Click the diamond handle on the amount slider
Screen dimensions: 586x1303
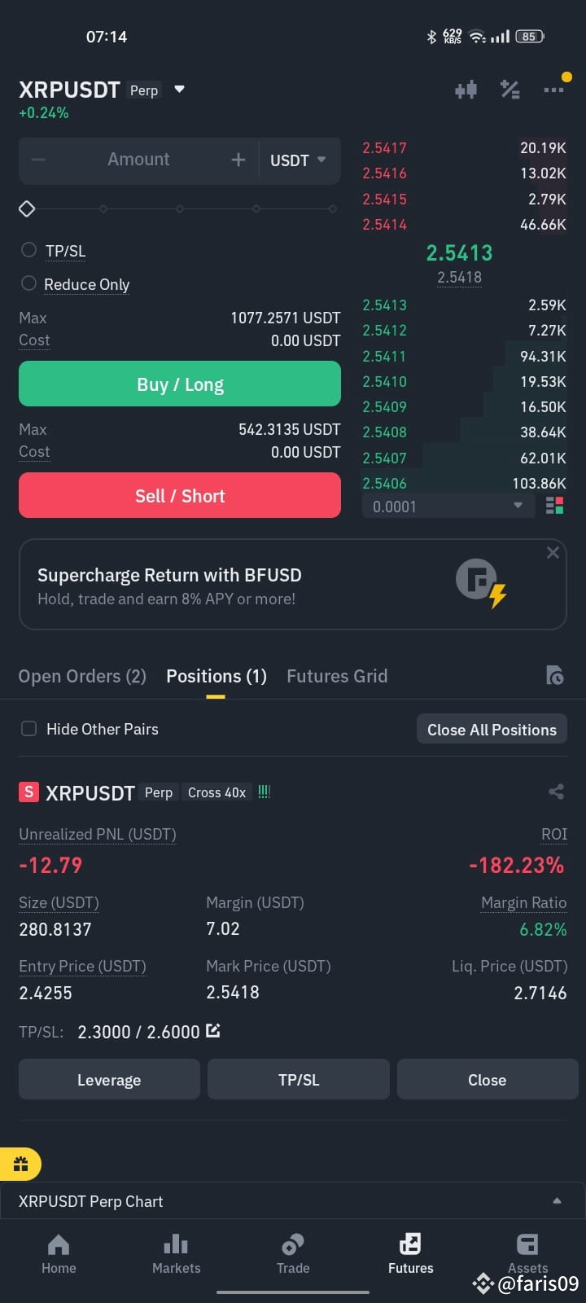click(27, 209)
